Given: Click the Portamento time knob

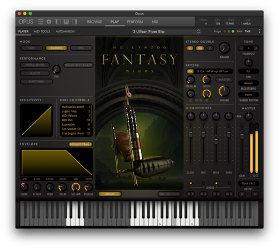Looking at the screenshot, I should tap(56, 69).
